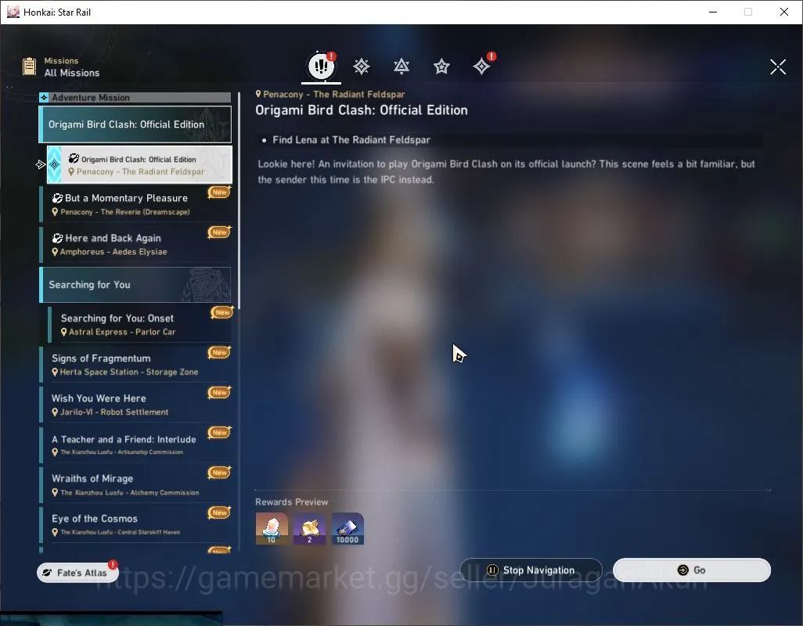Click the second reward icon showing 2
This screenshot has width=803, height=626.
click(309, 528)
